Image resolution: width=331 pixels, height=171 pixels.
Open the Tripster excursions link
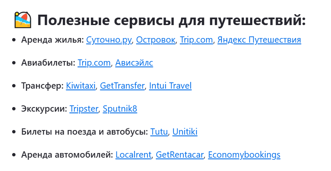pyautogui.click(x=84, y=109)
